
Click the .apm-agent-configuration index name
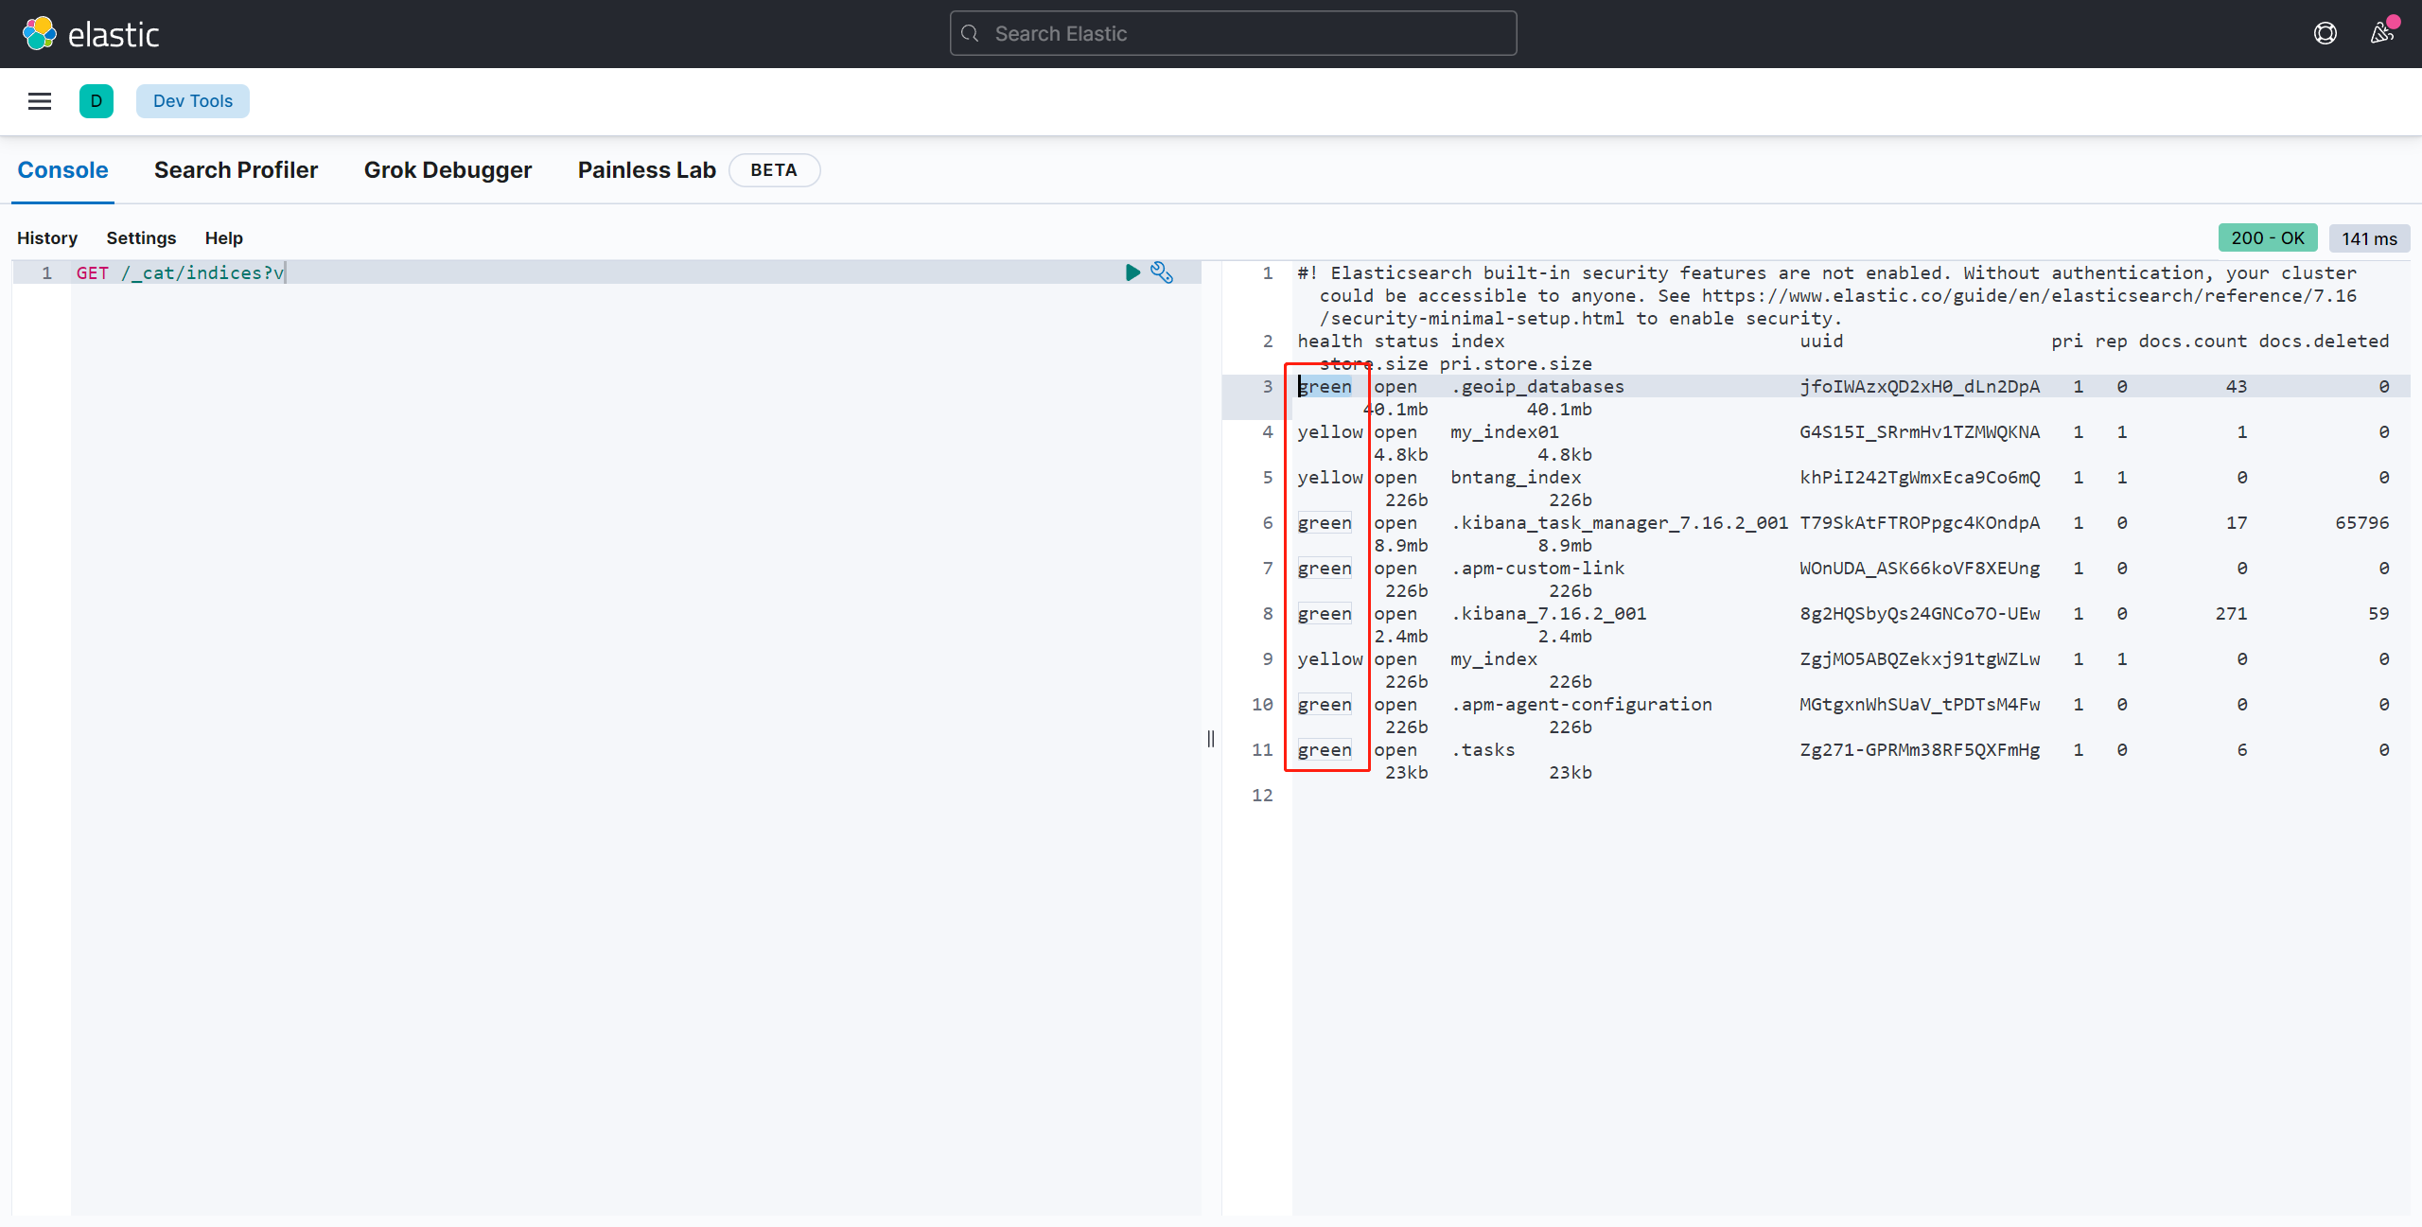(x=1582, y=704)
